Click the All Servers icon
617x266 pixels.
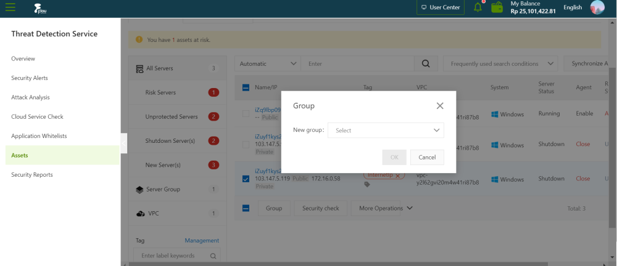[x=139, y=69]
